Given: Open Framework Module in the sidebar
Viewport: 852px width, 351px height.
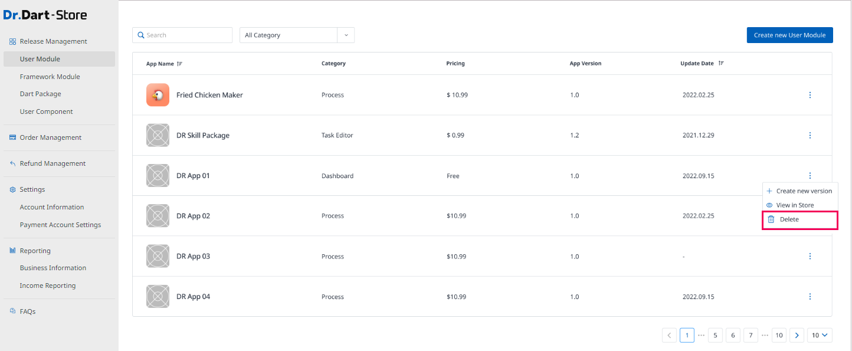Looking at the screenshot, I should [50, 77].
